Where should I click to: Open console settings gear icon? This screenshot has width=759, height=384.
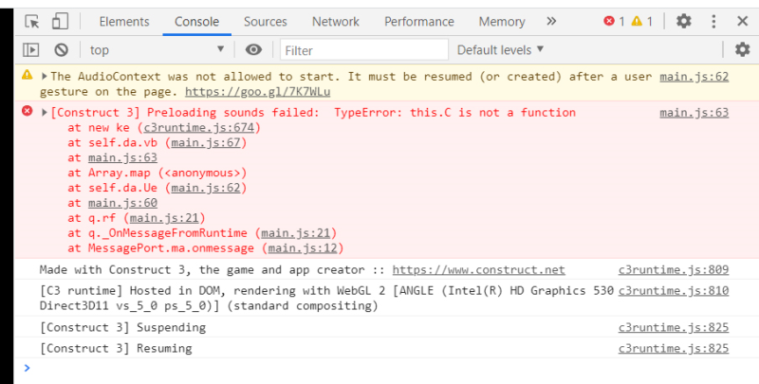[x=743, y=50]
